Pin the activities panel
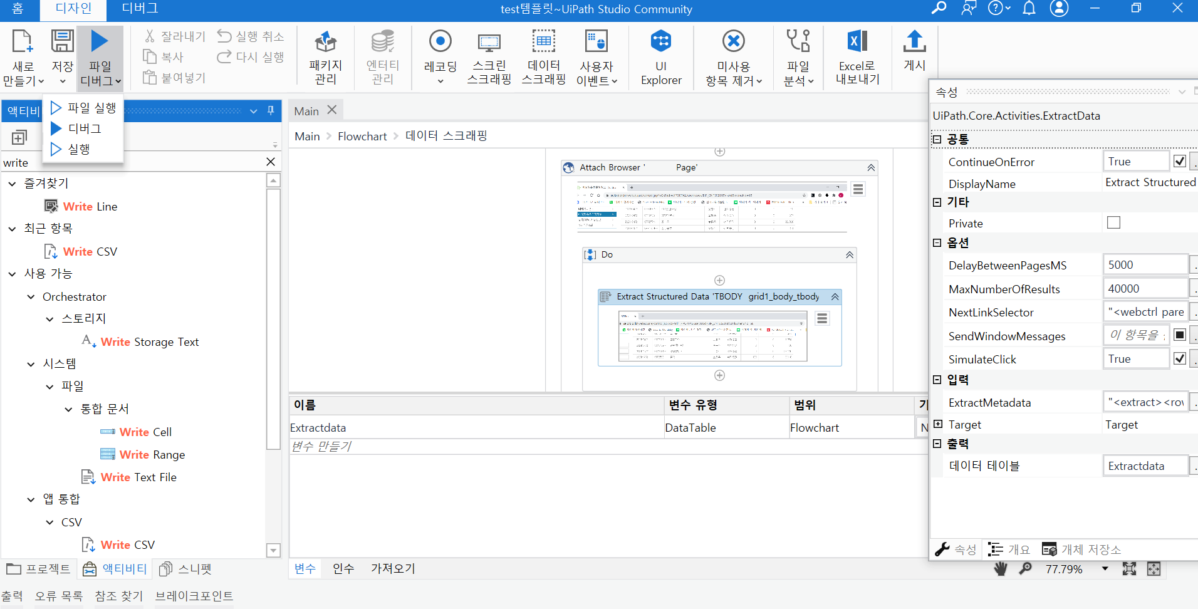This screenshot has height=609, width=1198. (271, 110)
